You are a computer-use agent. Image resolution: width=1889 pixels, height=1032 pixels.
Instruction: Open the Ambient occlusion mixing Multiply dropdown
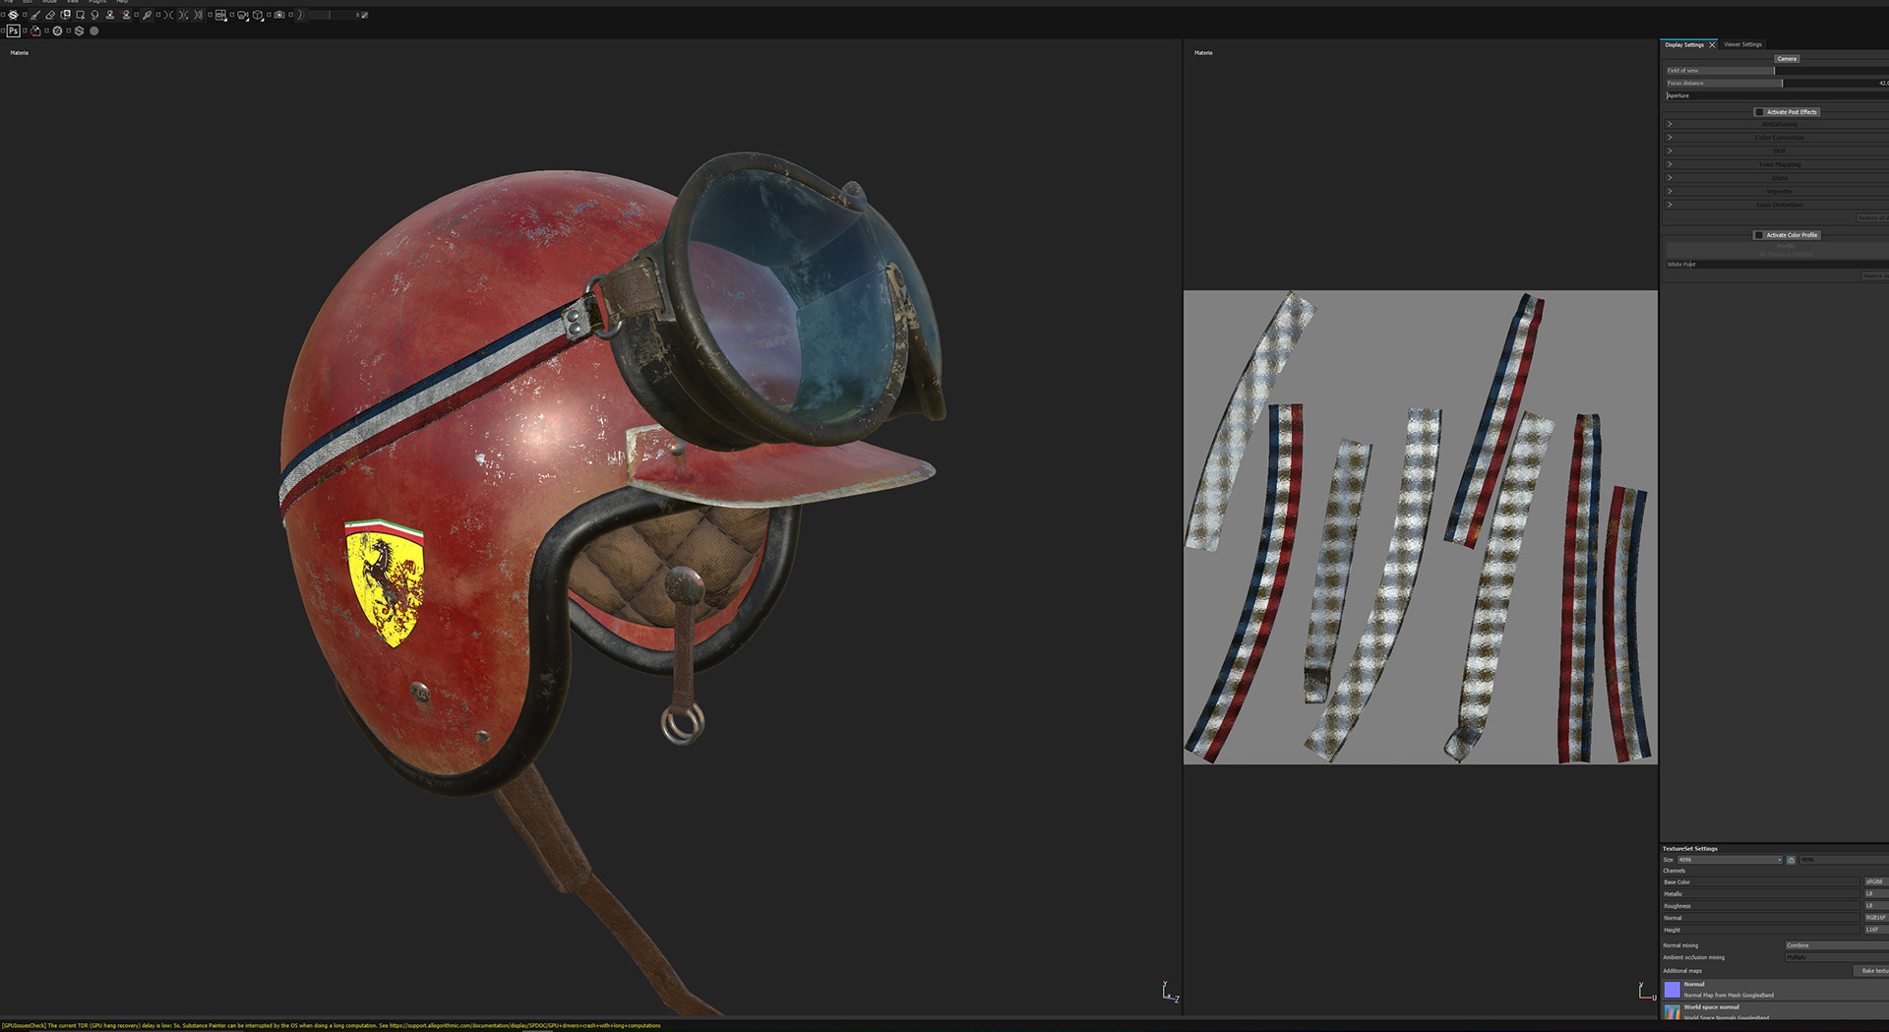(x=1837, y=957)
